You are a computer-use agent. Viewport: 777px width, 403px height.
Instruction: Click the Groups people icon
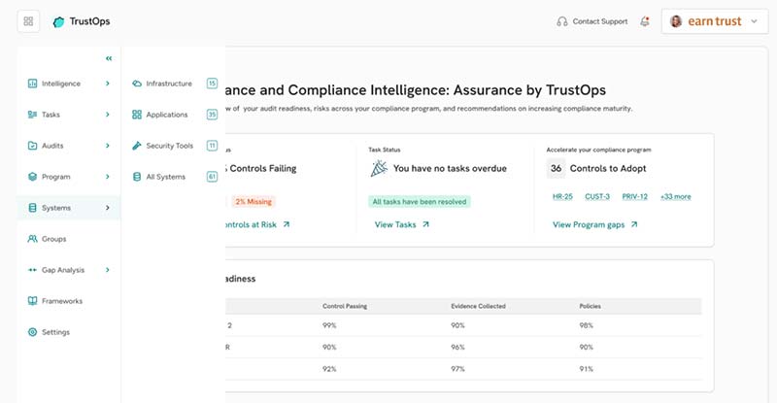point(32,239)
